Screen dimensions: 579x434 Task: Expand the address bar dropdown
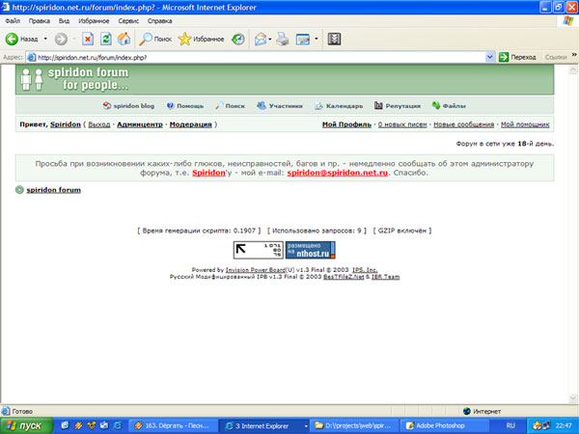pyautogui.click(x=490, y=57)
